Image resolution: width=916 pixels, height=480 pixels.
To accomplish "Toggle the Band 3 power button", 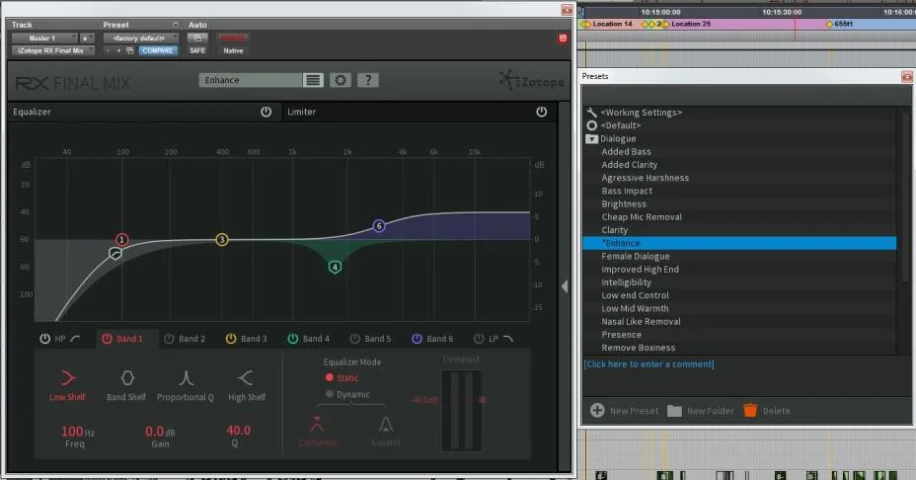I will [231, 339].
